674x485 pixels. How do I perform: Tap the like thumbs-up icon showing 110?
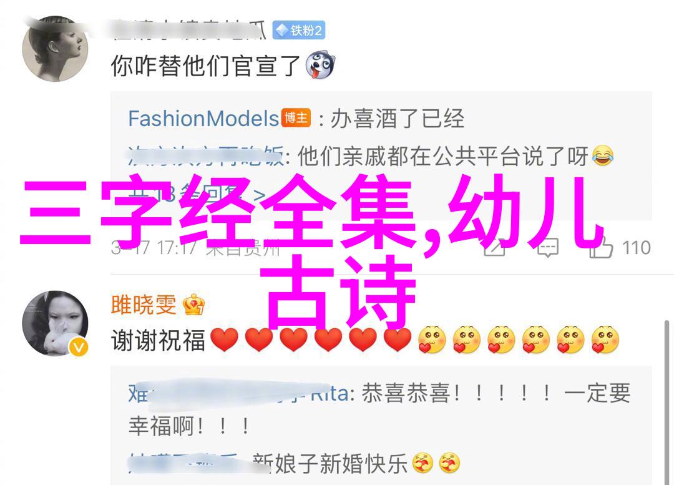click(x=601, y=247)
